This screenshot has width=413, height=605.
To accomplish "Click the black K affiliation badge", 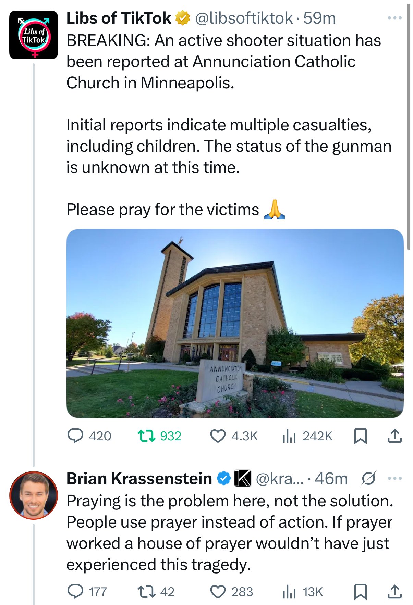I will point(243,478).
